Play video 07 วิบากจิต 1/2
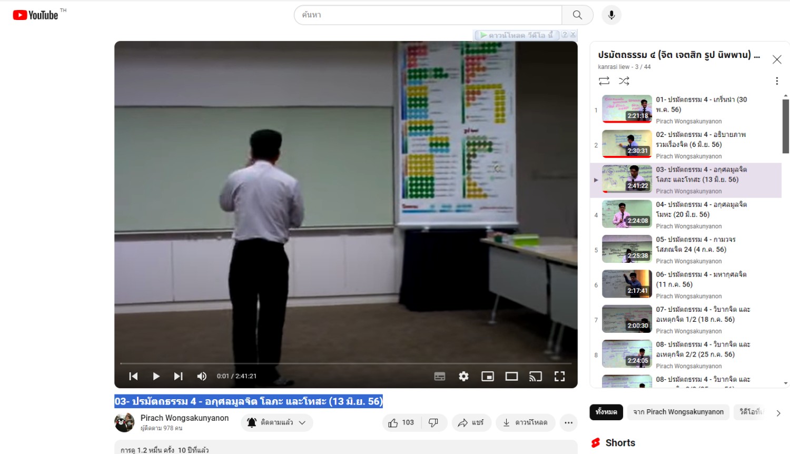The width and height of the screenshot is (790, 454). click(686, 320)
